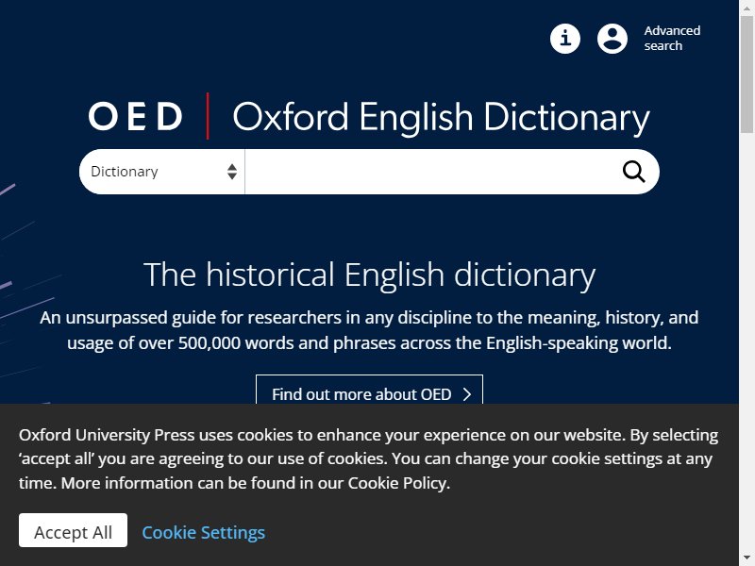Go to Advanced search
This screenshot has width=755, height=566.
(x=672, y=39)
